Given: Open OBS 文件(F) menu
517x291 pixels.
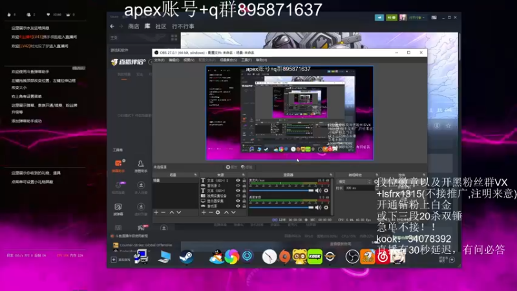Looking at the screenshot, I should 159,60.
